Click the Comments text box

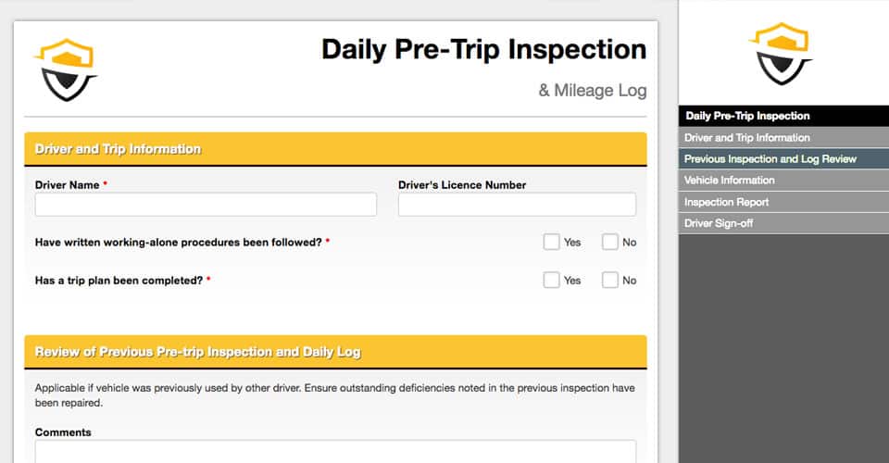point(335,452)
